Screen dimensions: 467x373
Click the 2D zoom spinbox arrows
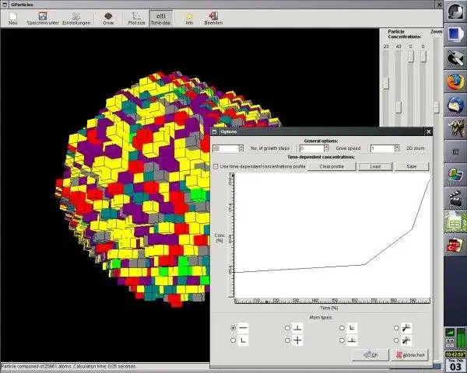point(397,148)
